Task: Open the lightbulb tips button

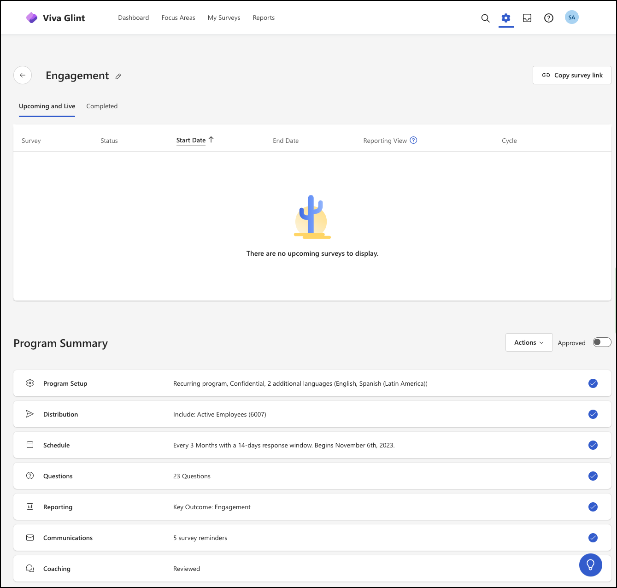Action: pyautogui.click(x=591, y=565)
